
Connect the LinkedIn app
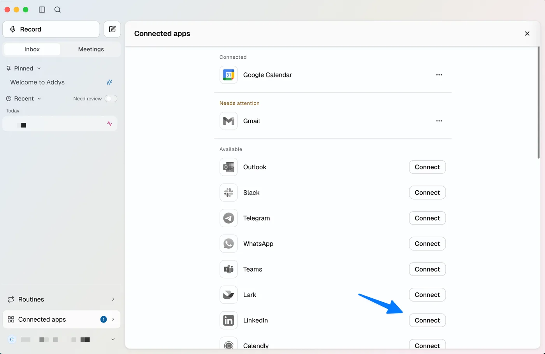click(427, 320)
